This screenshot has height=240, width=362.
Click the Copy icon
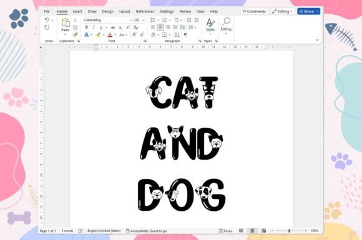pyautogui.click(x=75, y=27)
